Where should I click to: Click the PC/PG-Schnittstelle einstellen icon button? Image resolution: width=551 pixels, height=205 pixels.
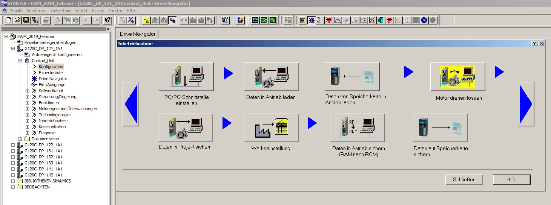pos(186,76)
